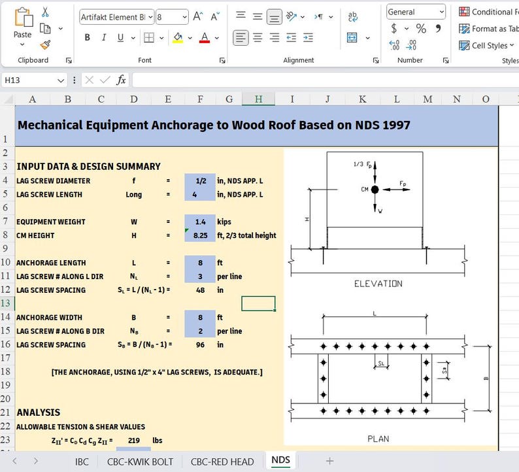Viewport: 519px width, 472px height.
Task: Expand underline style arrow
Action: pos(133,38)
